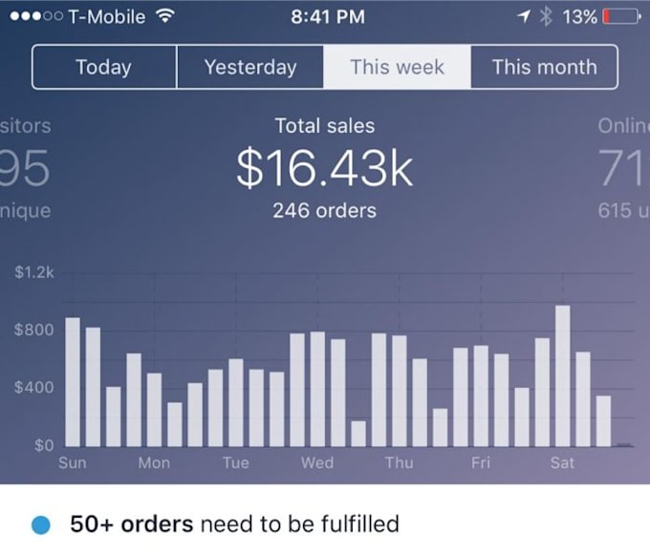650x553 pixels.
Task: Tap the cellular signal strength dots
Action: click(x=36, y=17)
